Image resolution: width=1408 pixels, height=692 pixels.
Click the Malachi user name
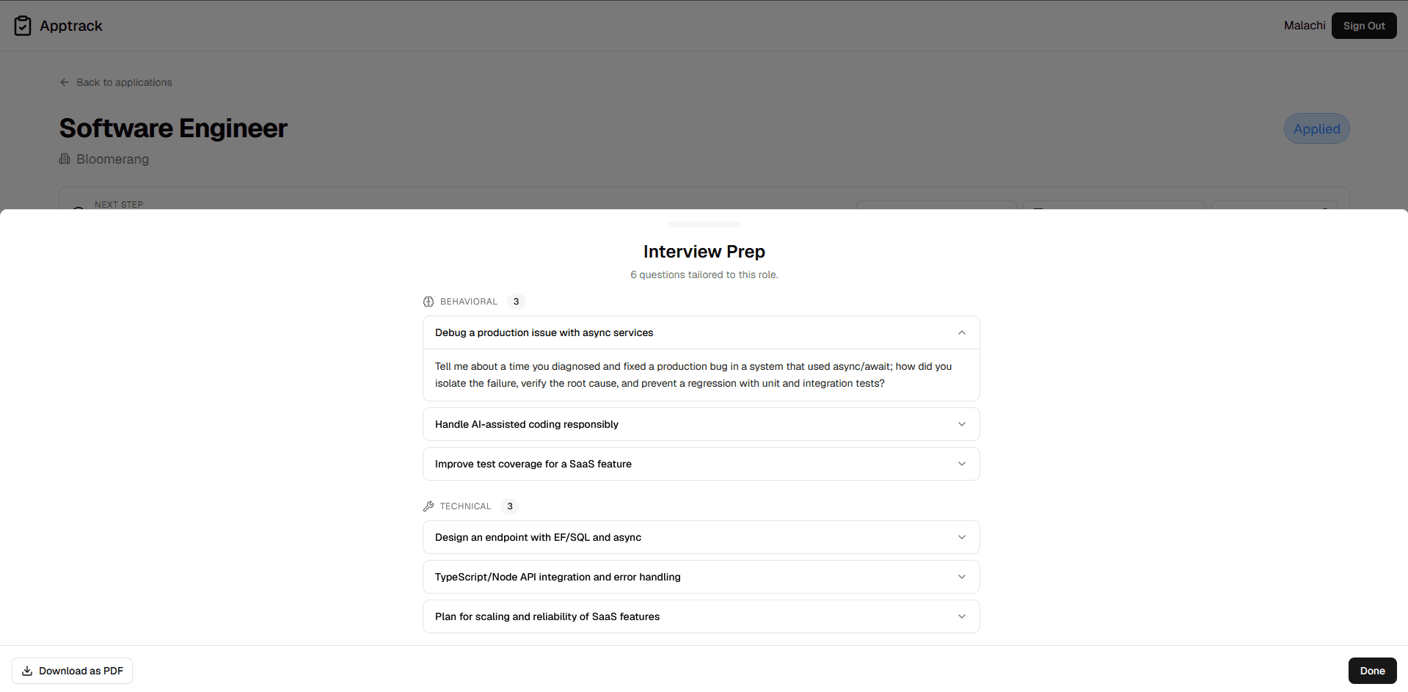tap(1305, 26)
